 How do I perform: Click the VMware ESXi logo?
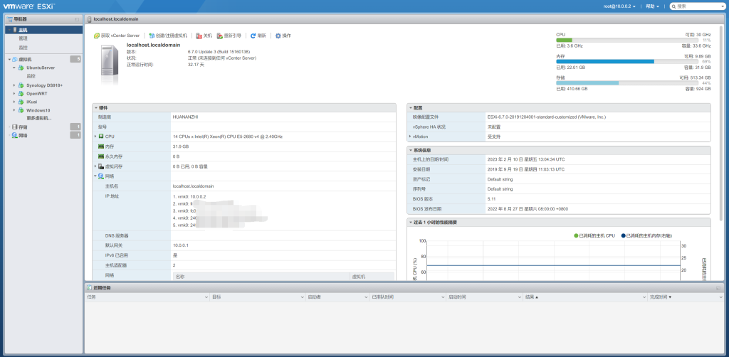click(29, 6)
